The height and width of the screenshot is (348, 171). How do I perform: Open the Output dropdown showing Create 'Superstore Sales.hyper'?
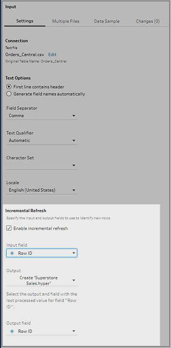pos(42,280)
